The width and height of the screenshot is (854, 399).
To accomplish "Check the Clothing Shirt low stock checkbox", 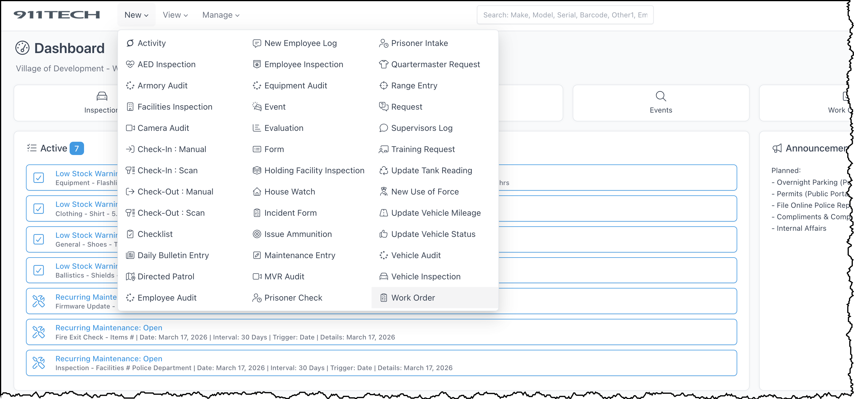I will pyautogui.click(x=39, y=208).
